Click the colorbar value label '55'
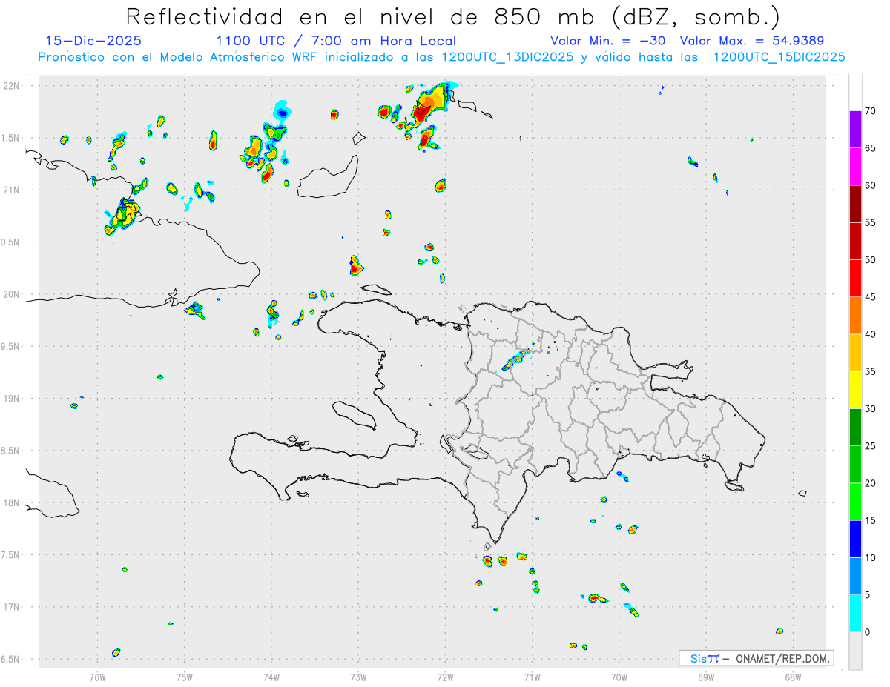Image resolution: width=890 pixels, height=687 pixels. click(x=871, y=222)
